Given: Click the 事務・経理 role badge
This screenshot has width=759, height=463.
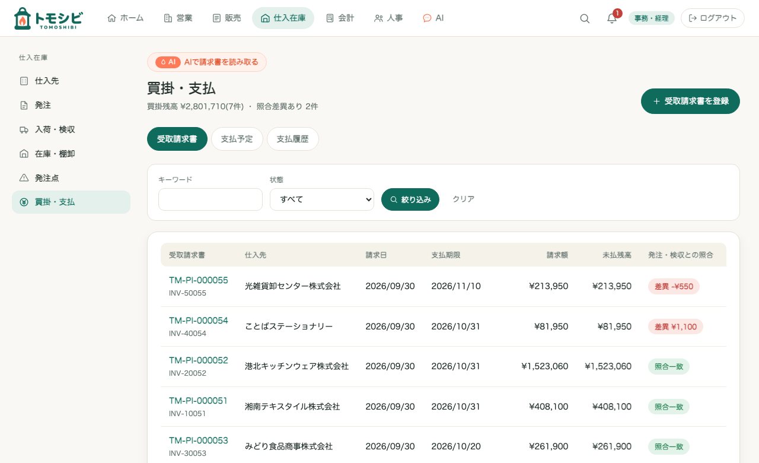Looking at the screenshot, I should pyautogui.click(x=651, y=18).
